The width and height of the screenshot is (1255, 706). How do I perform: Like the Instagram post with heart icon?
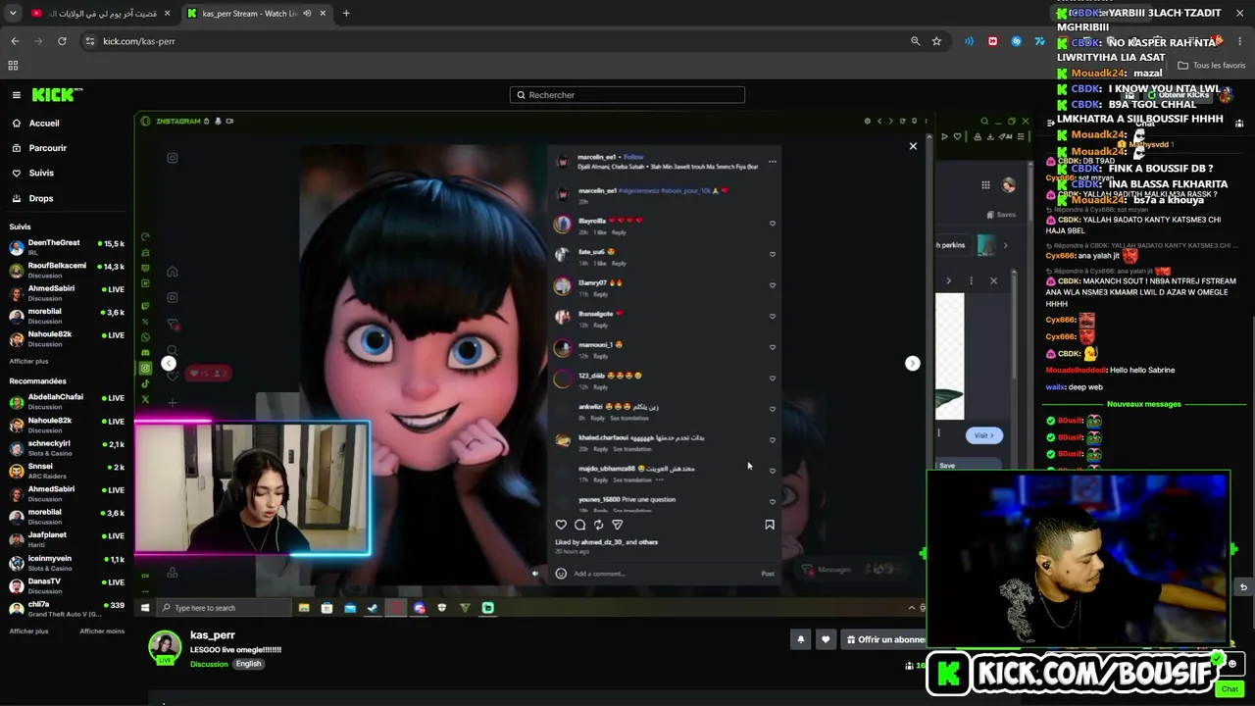pyautogui.click(x=561, y=525)
